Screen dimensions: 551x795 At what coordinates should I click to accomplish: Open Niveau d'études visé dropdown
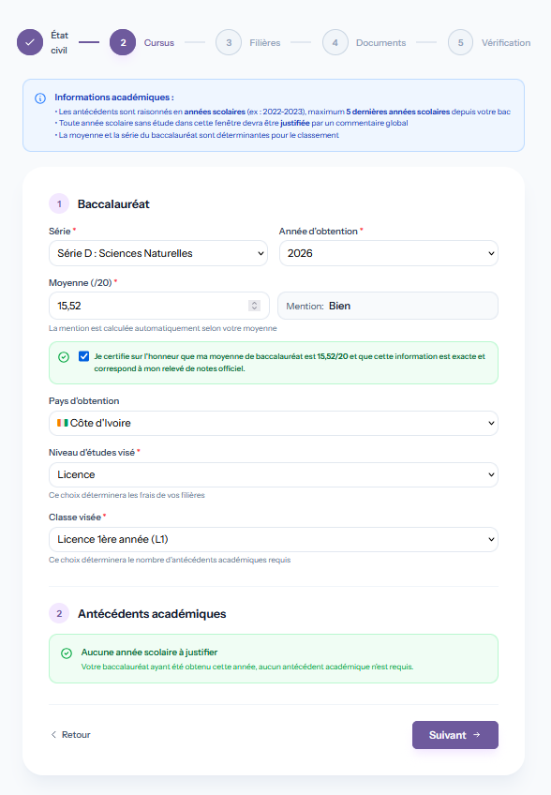pyautogui.click(x=274, y=474)
